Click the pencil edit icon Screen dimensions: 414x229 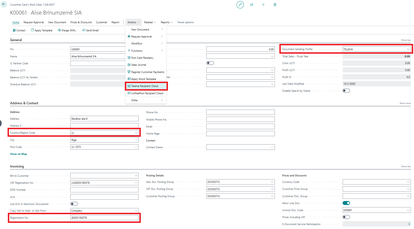click(x=240, y=5)
